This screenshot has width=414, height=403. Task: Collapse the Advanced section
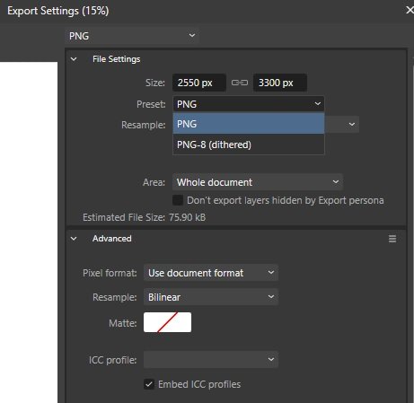pyautogui.click(x=74, y=239)
